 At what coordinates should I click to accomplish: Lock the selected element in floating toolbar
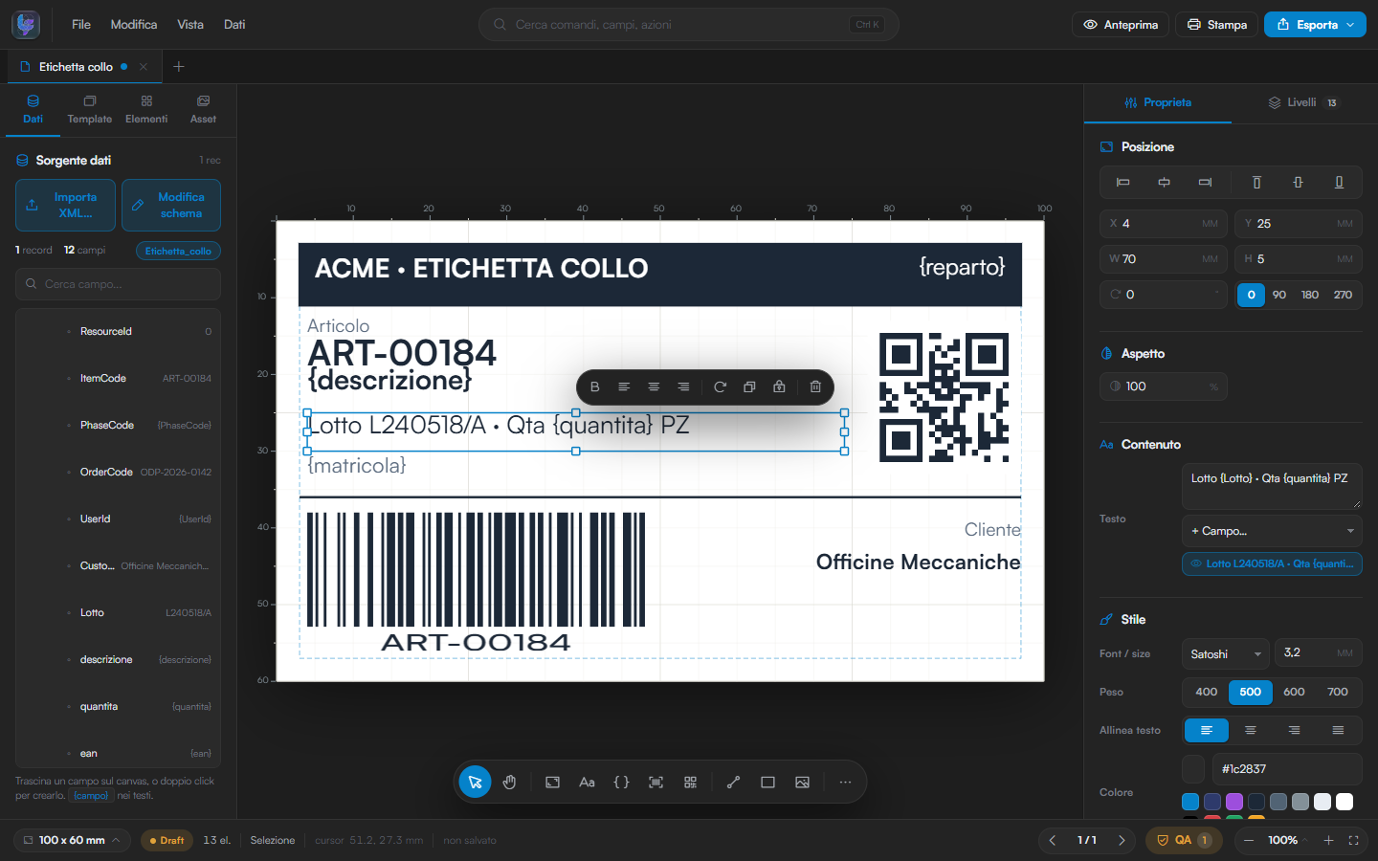[x=779, y=386]
